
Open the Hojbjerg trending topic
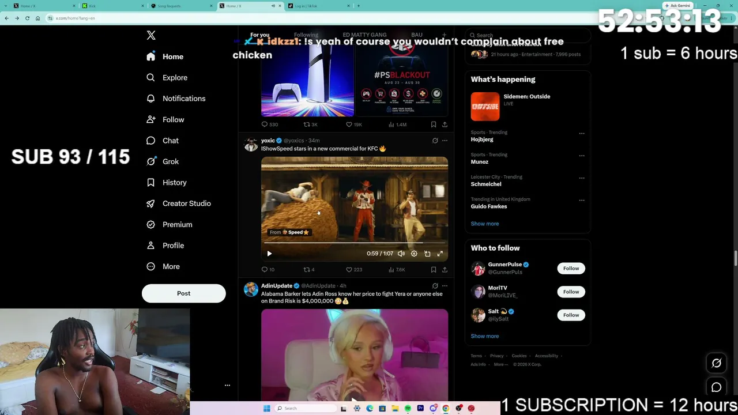[482, 139]
